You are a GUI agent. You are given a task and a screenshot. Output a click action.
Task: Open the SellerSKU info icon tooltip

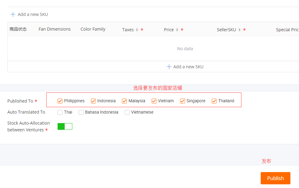(x=240, y=30)
